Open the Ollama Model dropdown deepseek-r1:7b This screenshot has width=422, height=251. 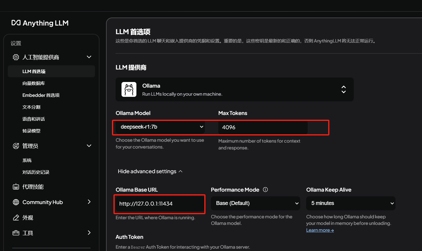click(x=160, y=127)
